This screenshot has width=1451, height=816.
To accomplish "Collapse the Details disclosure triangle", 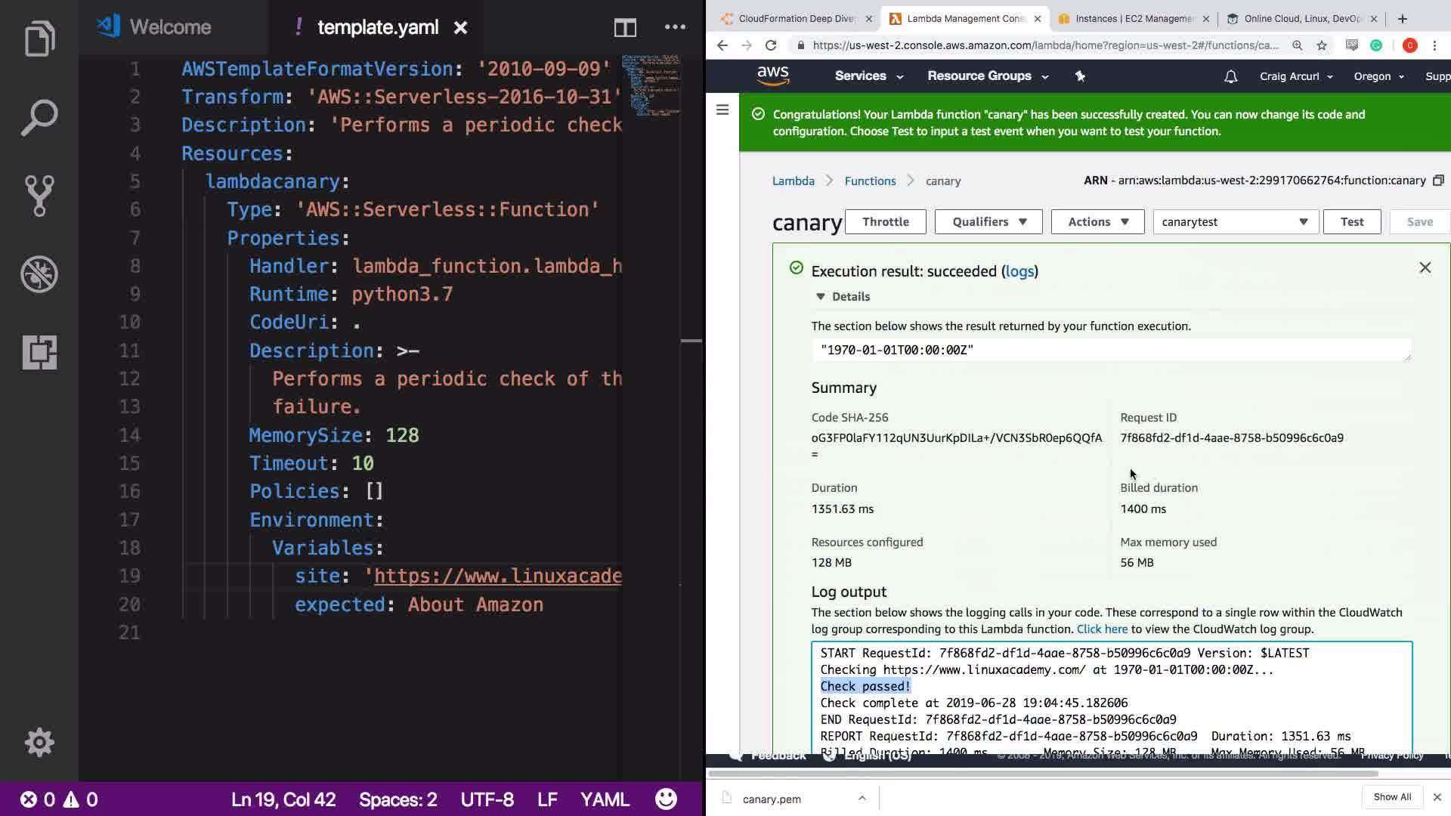I will pyautogui.click(x=821, y=297).
